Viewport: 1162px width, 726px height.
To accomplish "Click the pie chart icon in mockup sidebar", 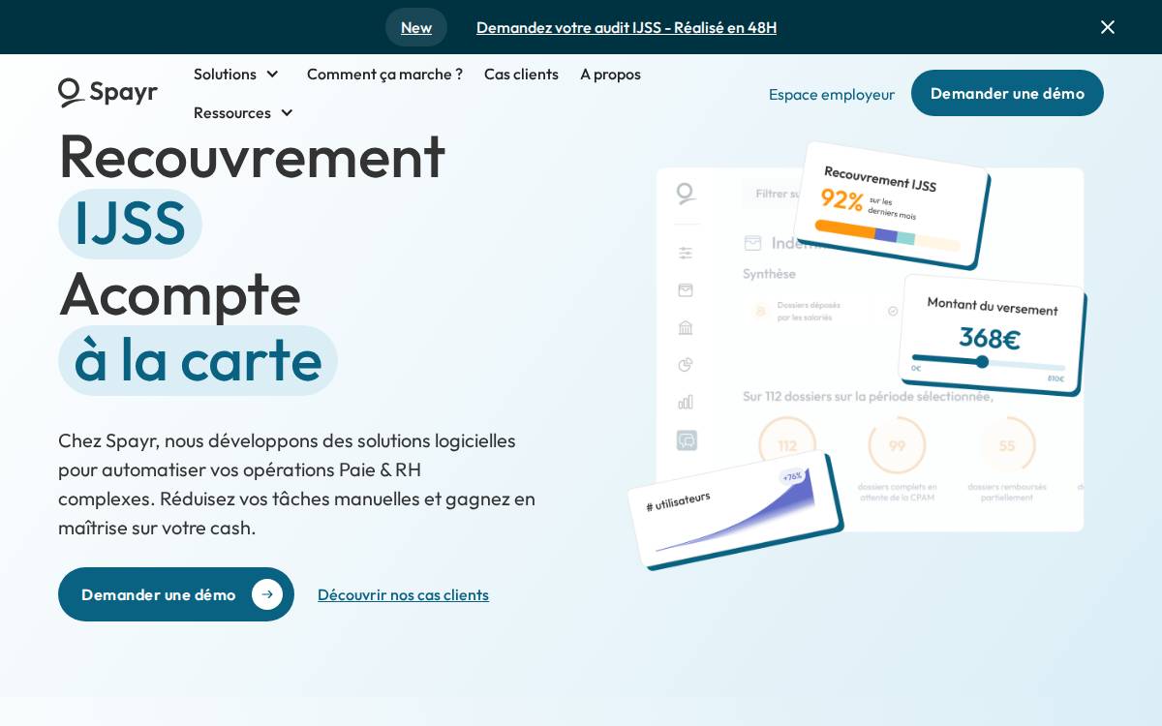I will [686, 364].
